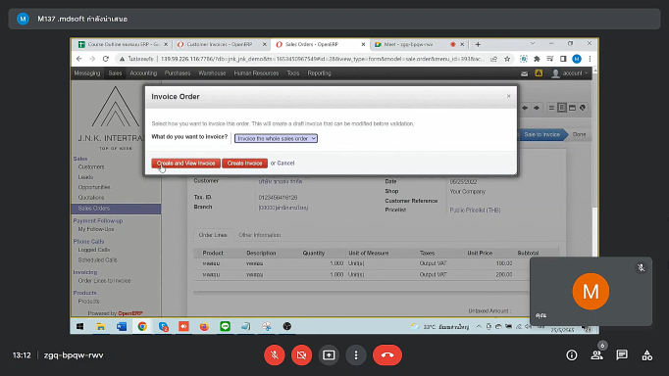Toggle the camera button in Meet

coord(302,354)
